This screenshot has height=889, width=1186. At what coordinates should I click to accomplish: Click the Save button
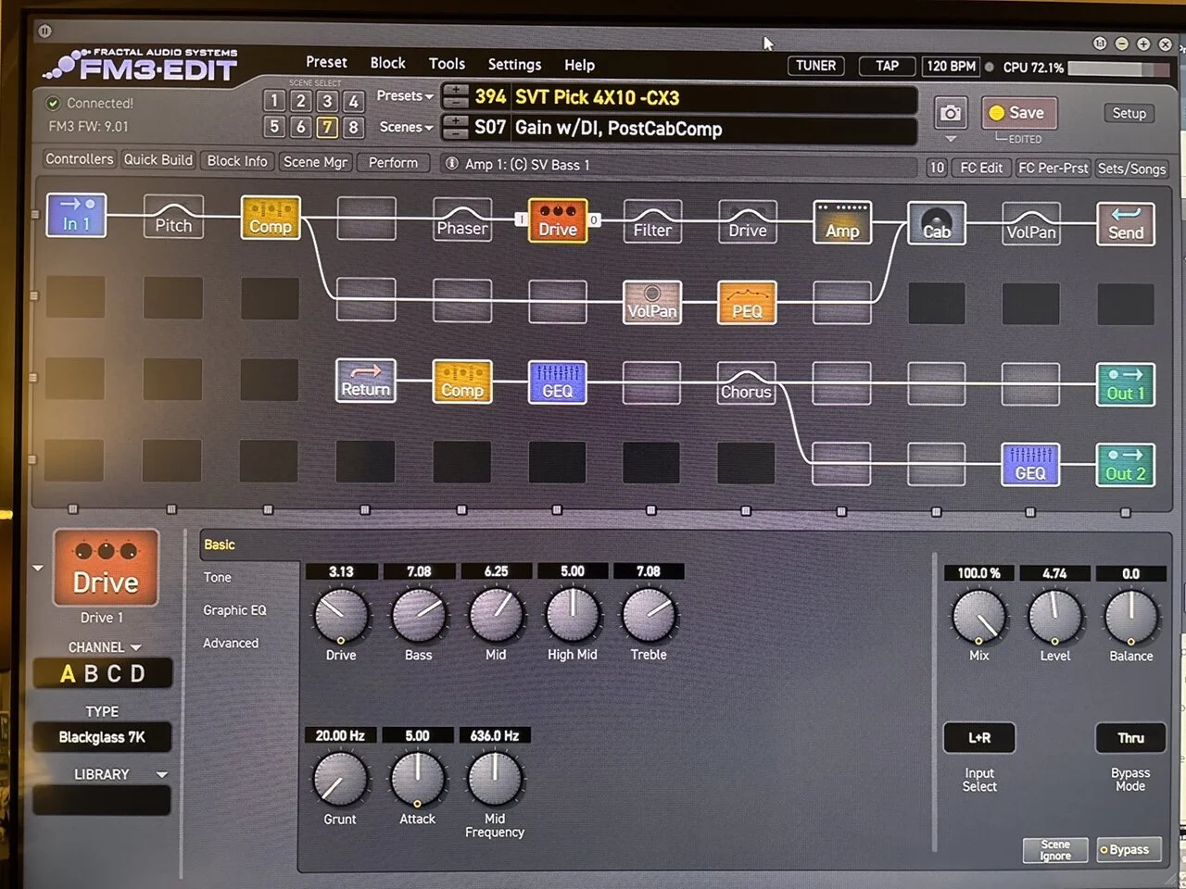pos(1018,113)
